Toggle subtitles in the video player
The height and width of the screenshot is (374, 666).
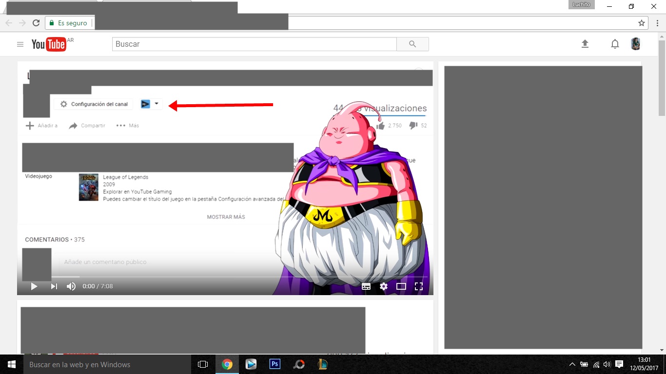click(x=366, y=286)
